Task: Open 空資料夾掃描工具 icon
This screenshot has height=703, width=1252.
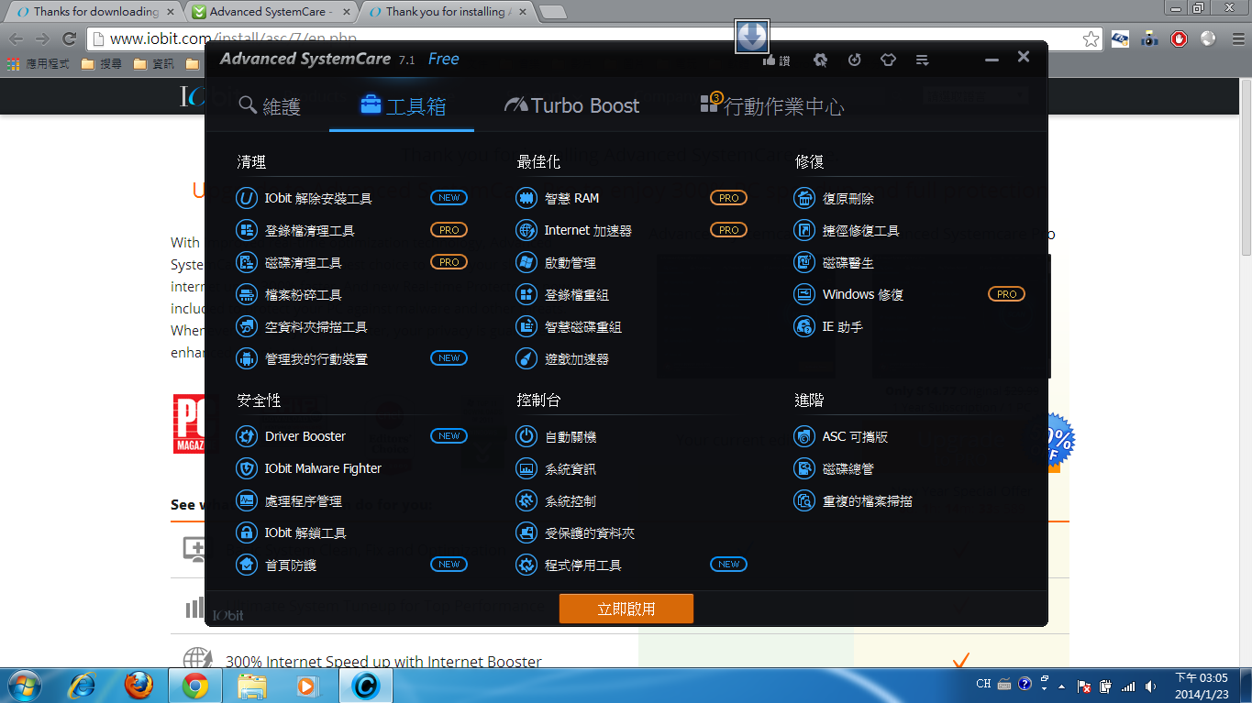Action: click(x=246, y=326)
